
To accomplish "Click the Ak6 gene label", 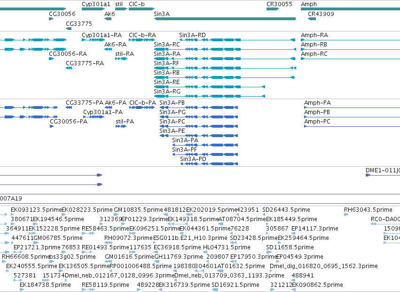I will click(110, 14).
